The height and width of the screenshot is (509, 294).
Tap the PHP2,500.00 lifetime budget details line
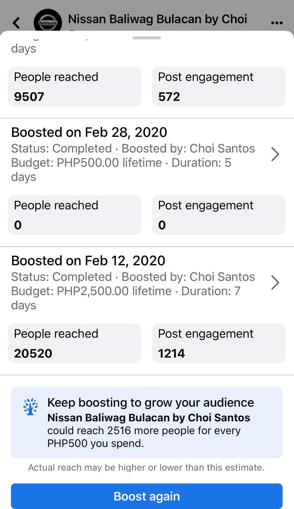[126, 291]
